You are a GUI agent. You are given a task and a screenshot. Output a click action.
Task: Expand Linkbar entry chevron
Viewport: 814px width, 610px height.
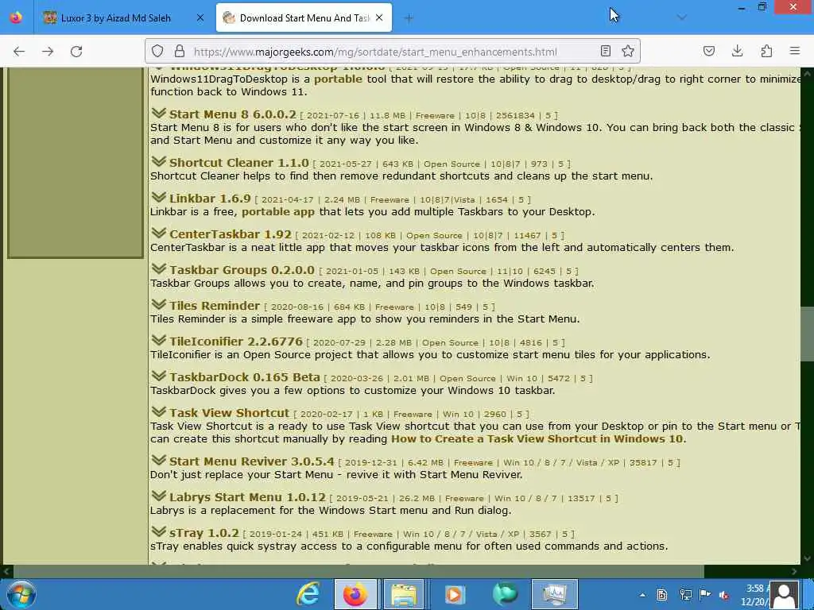(159, 197)
